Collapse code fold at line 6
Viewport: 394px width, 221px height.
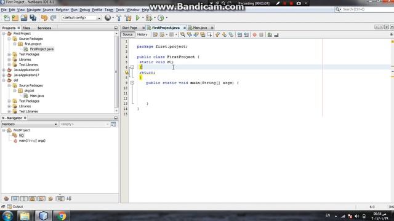point(132,67)
